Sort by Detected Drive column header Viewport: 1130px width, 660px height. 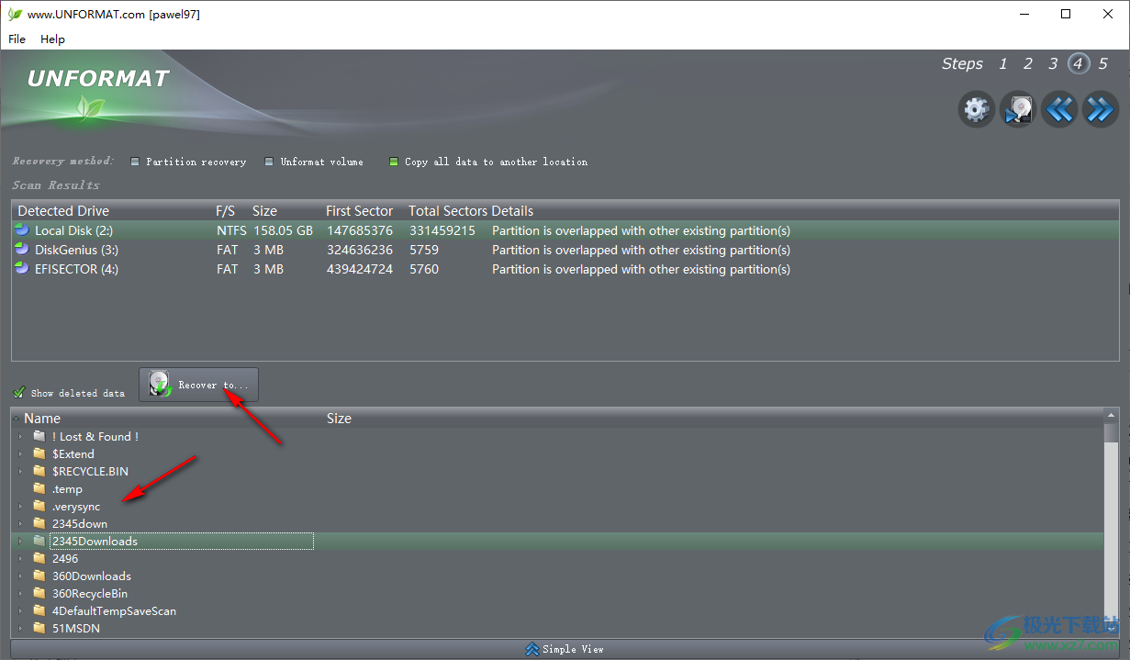(x=63, y=211)
